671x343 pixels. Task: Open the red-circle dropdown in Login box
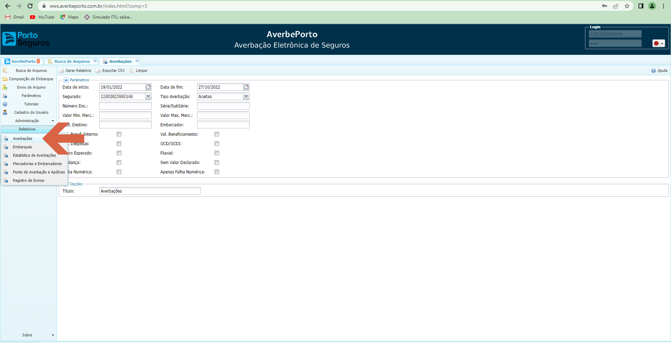(x=658, y=43)
